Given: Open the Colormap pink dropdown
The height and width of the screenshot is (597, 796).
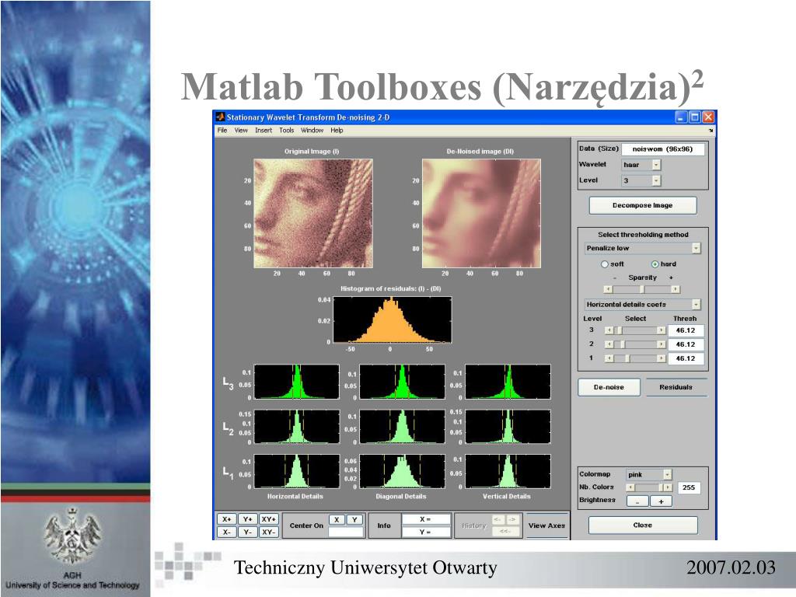Looking at the screenshot, I should [x=649, y=475].
